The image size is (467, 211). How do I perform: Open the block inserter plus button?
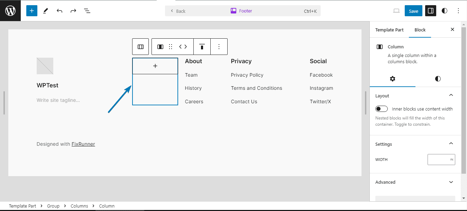31,11
